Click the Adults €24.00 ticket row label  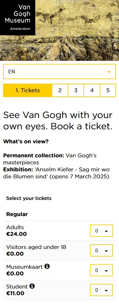pos(16,231)
